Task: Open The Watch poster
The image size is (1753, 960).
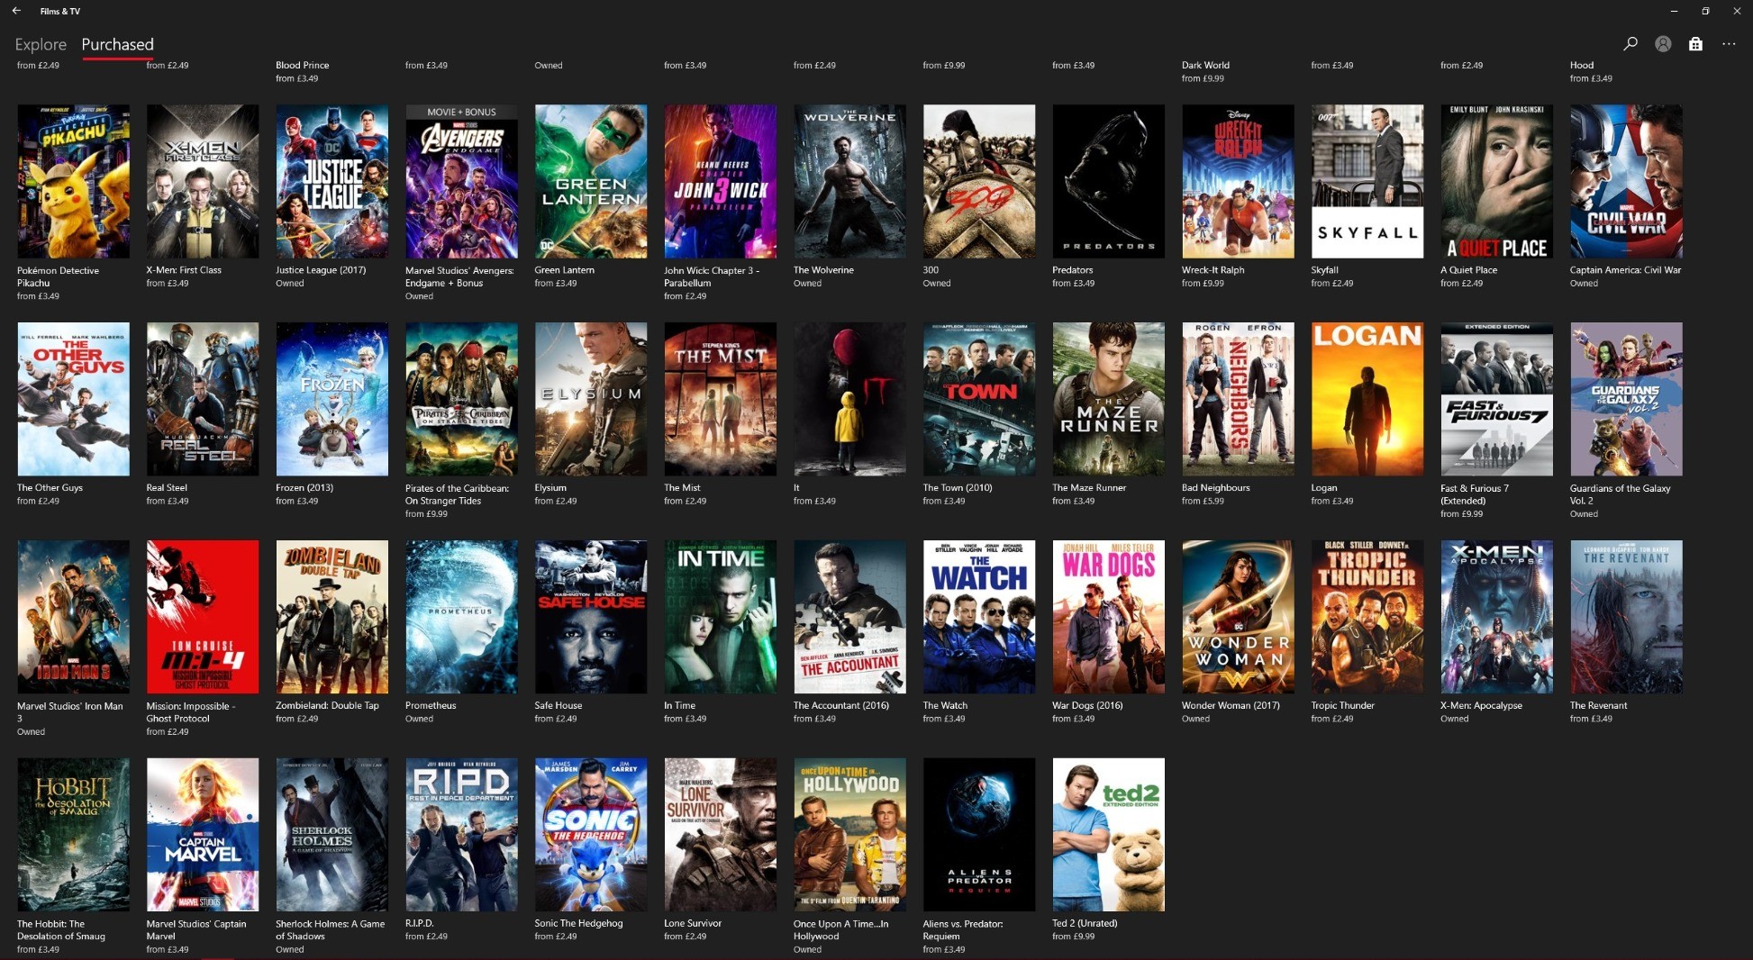Action: tap(979, 617)
